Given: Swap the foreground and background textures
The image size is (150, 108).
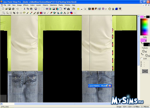Looking at the screenshot, I should point(142,54).
